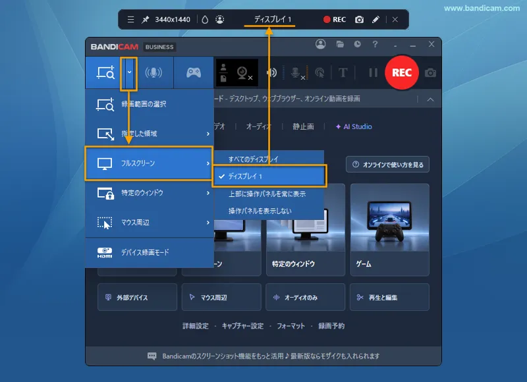The height and width of the screenshot is (382, 527).
Task: Click the 3440x1440 resolution label
Action: click(173, 20)
